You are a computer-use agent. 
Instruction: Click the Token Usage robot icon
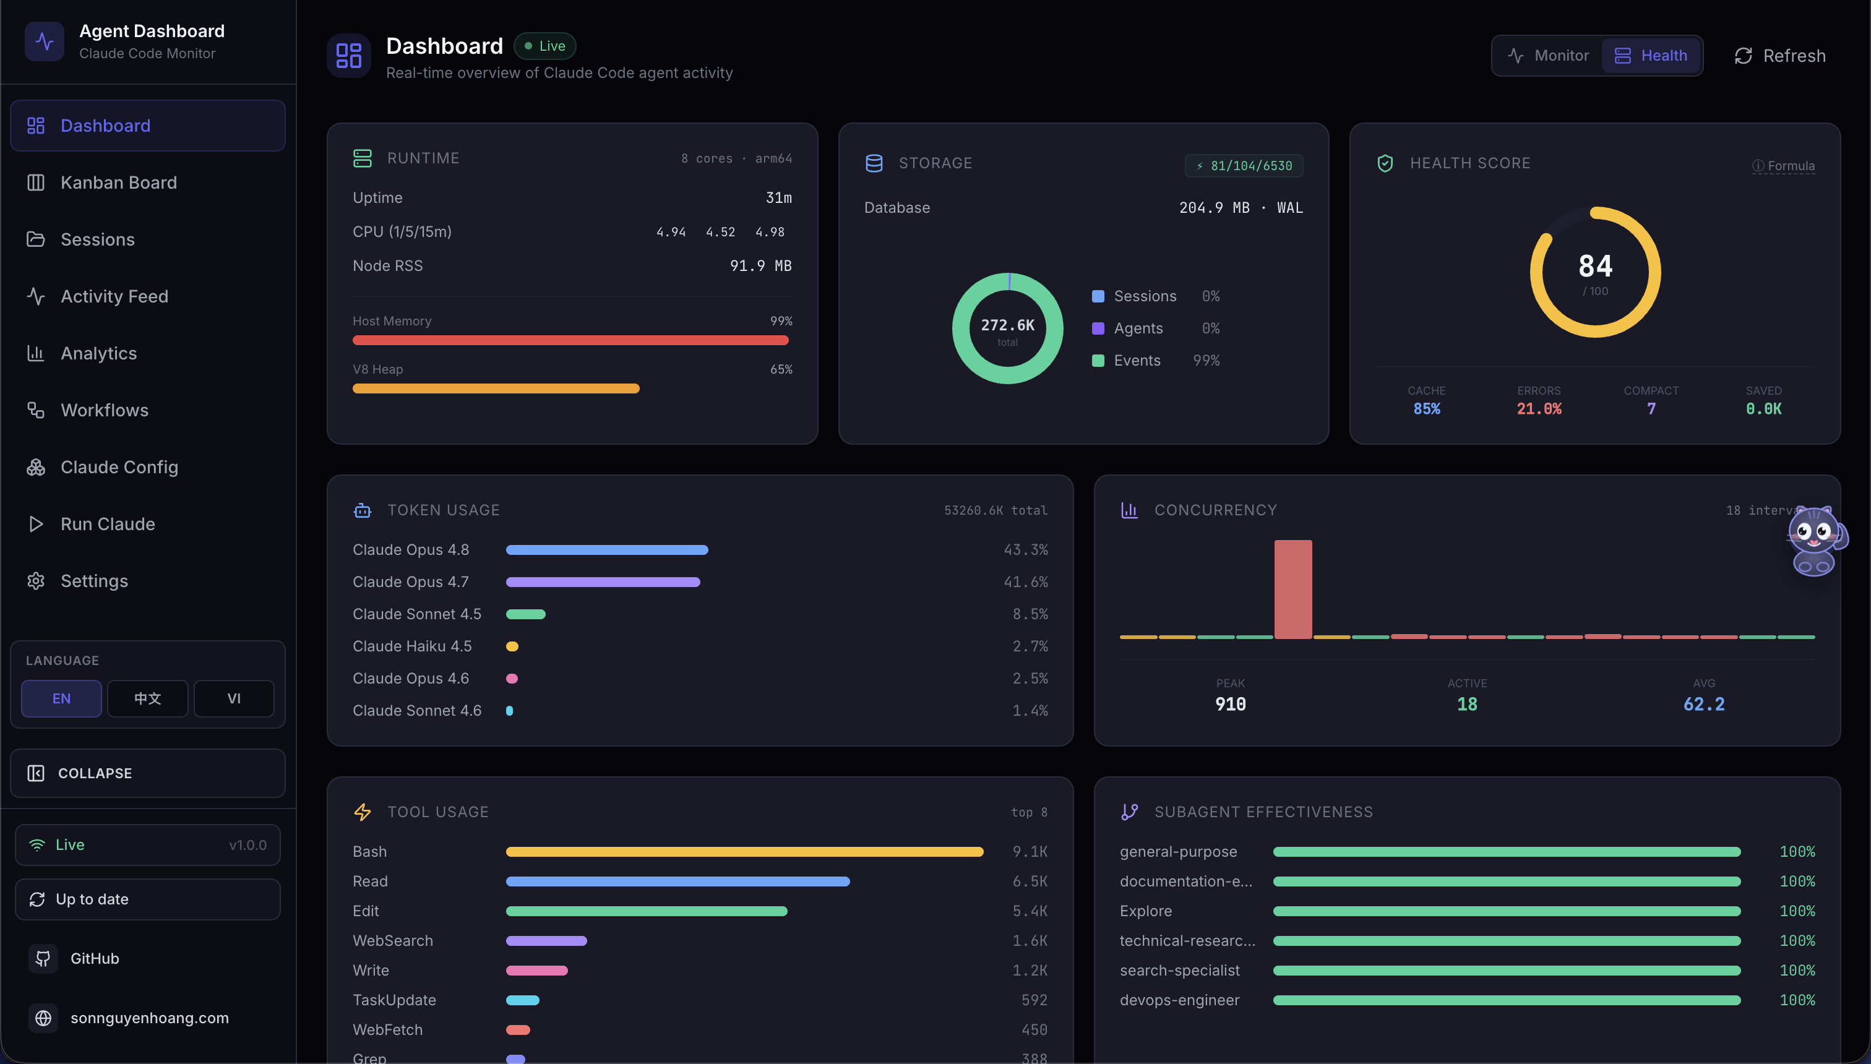tap(363, 511)
